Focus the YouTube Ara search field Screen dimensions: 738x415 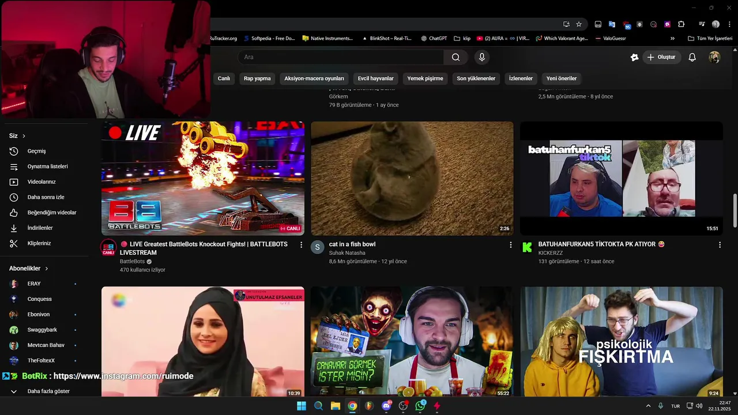340,57
